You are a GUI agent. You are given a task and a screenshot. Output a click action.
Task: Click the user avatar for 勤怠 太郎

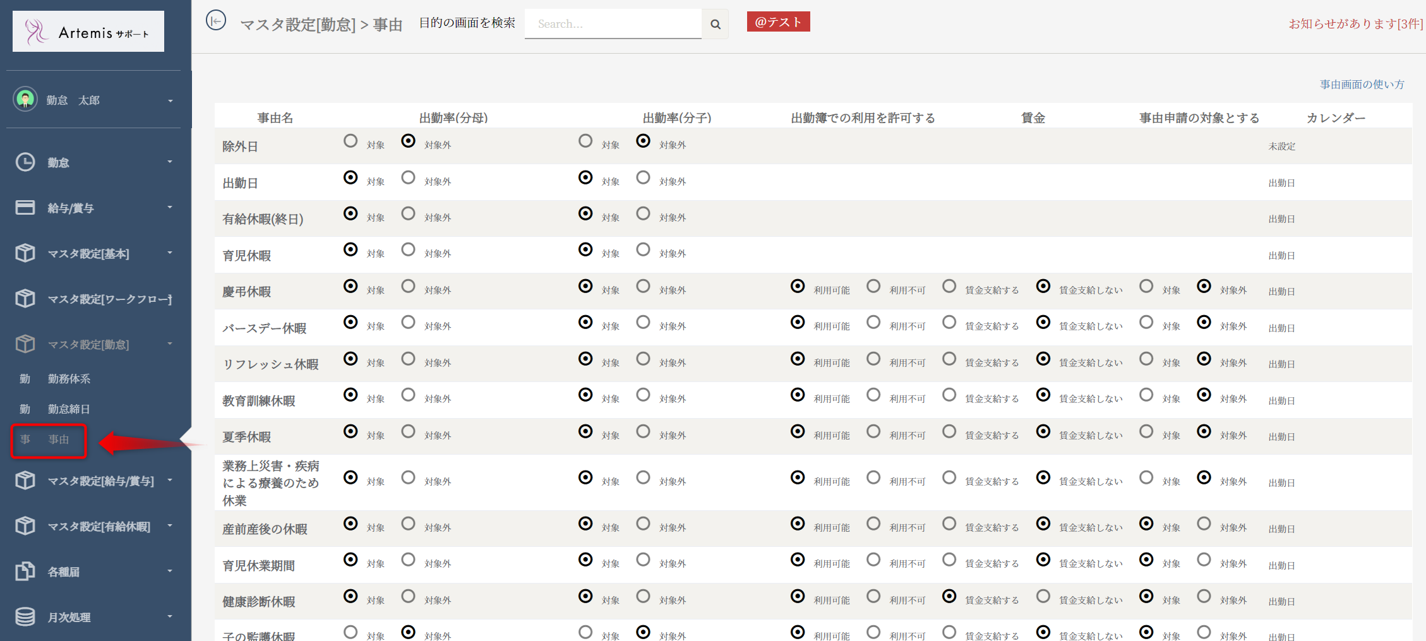click(25, 100)
